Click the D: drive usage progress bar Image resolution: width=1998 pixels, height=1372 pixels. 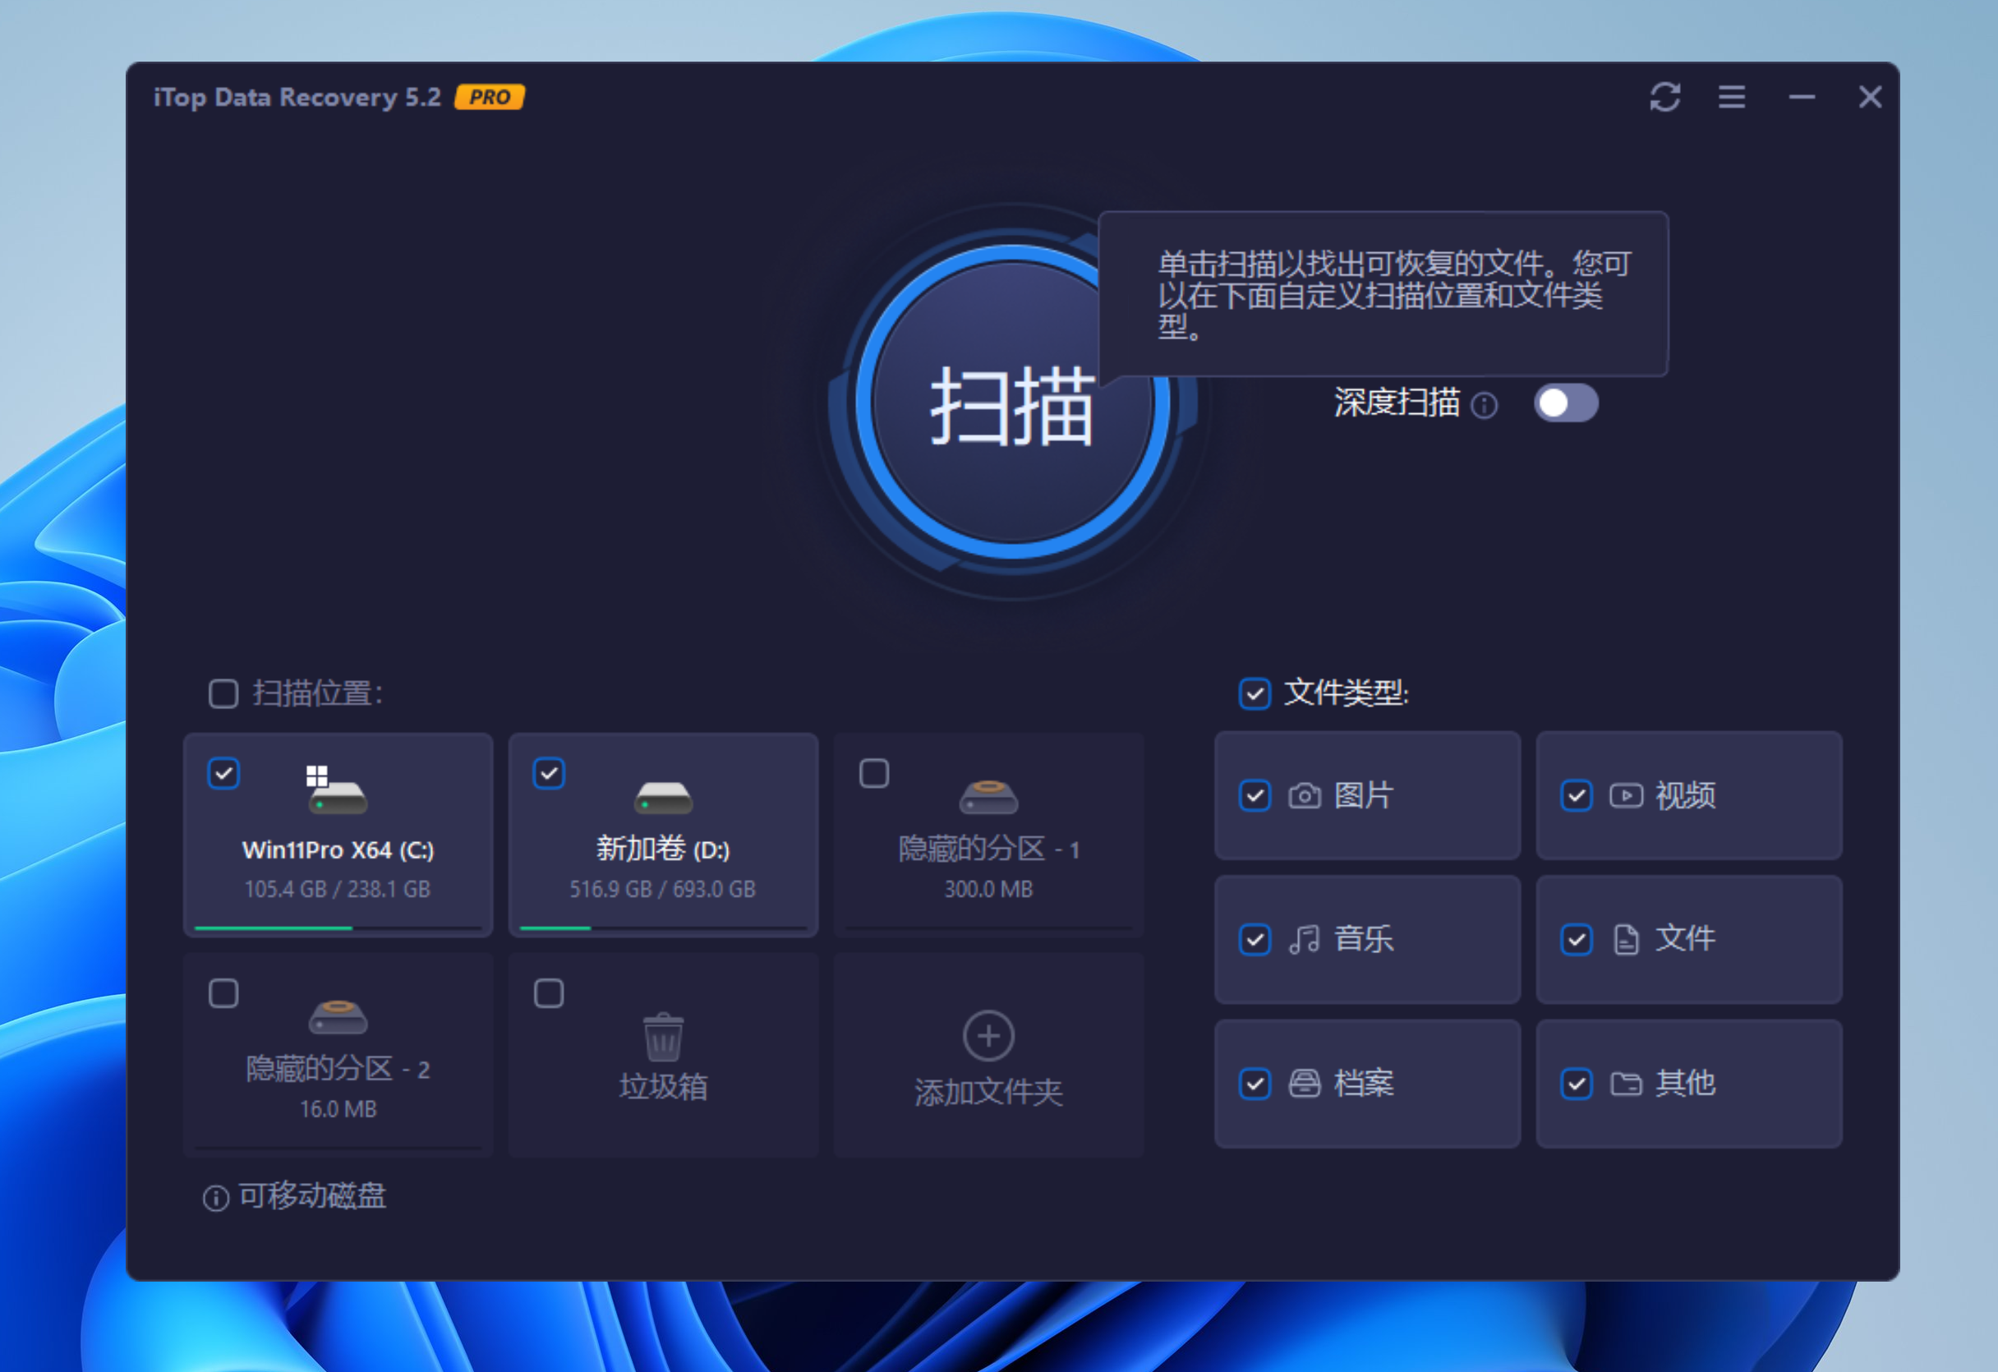click(x=663, y=928)
